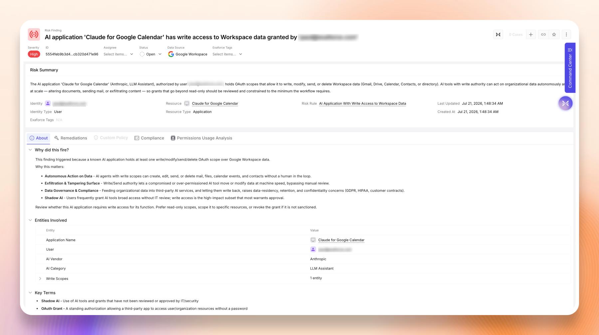Click the Exaforce Tags N/A value
Image resolution: width=599 pixels, height=335 pixels.
(x=59, y=120)
